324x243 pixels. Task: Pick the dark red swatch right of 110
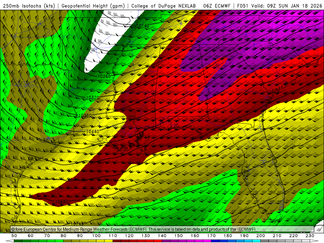pos(117,241)
